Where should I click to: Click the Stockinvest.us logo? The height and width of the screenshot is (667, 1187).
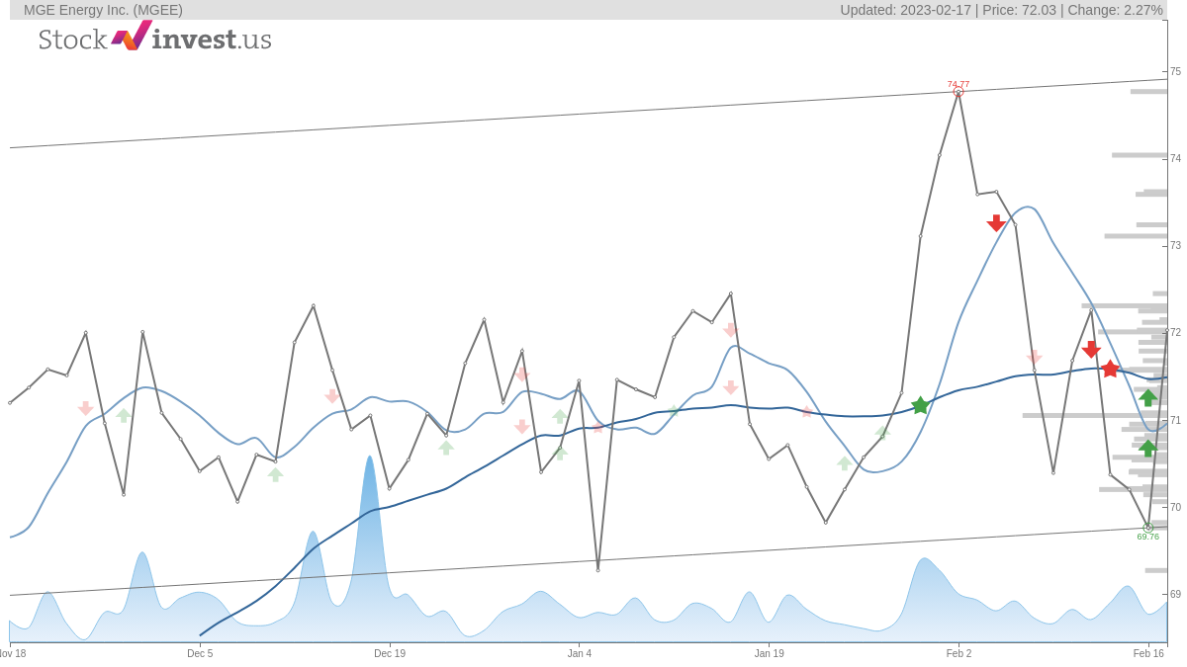click(x=154, y=38)
